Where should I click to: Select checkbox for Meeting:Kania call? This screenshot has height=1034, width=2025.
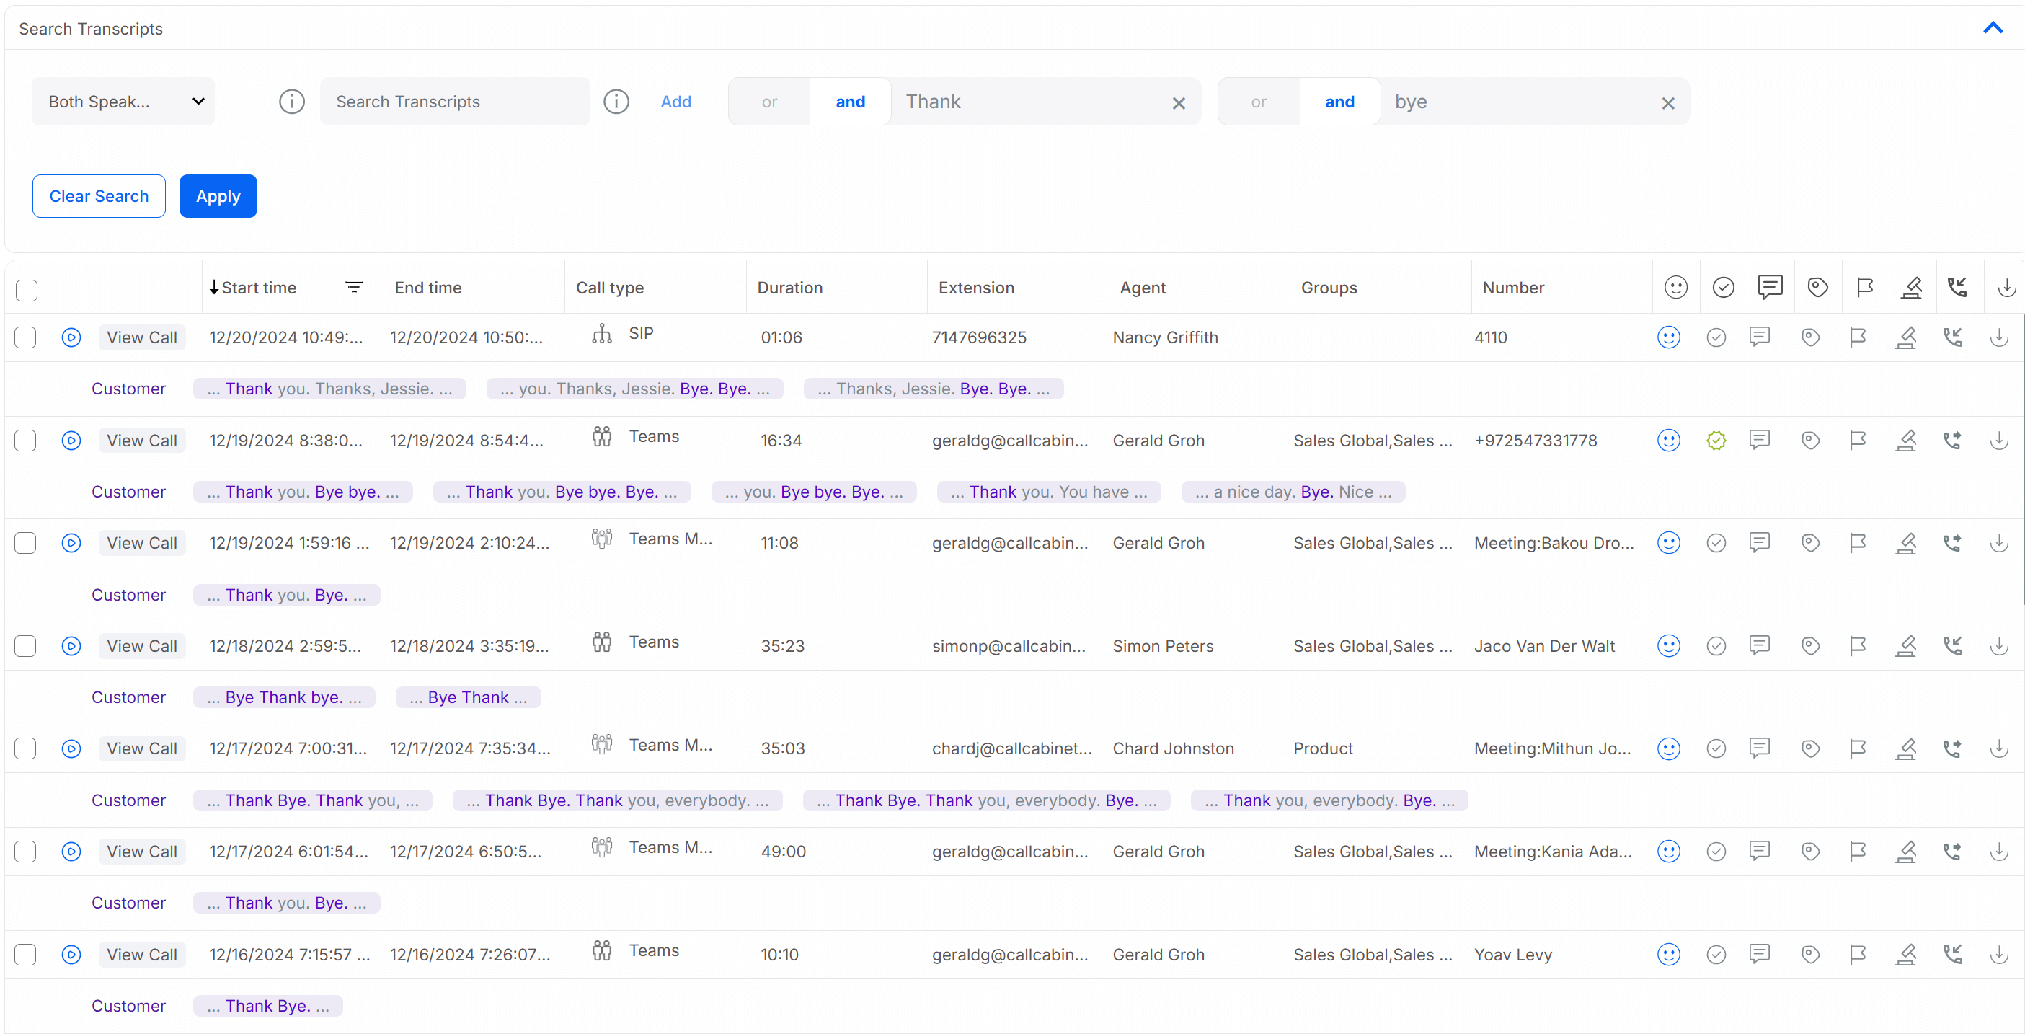point(25,852)
